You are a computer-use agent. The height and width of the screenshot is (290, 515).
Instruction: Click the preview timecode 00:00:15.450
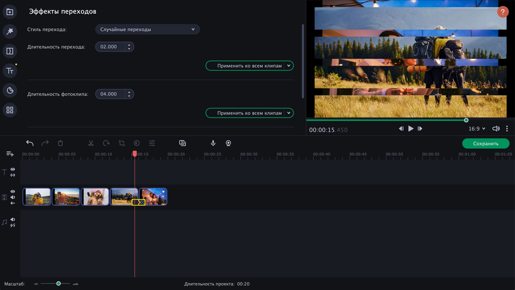point(328,130)
